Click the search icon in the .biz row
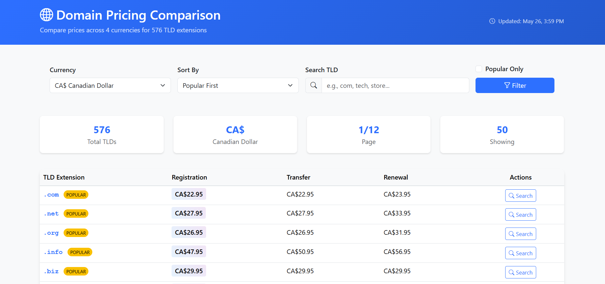This screenshot has height=284, width=605. [x=511, y=272]
